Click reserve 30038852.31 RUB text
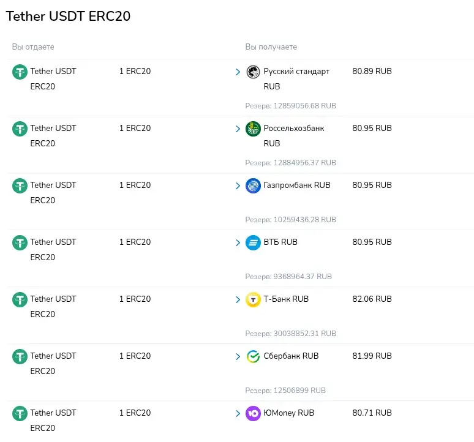Screen dimensions: 474x442 (290, 334)
